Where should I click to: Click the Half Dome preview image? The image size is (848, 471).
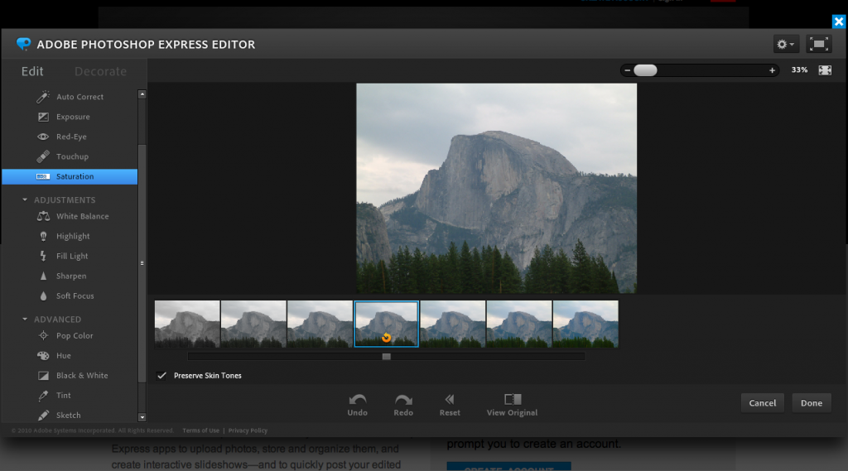(x=497, y=188)
